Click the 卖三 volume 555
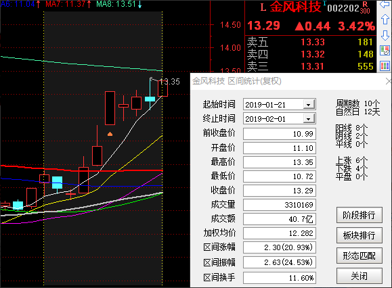392x288 pixels. (365, 66)
